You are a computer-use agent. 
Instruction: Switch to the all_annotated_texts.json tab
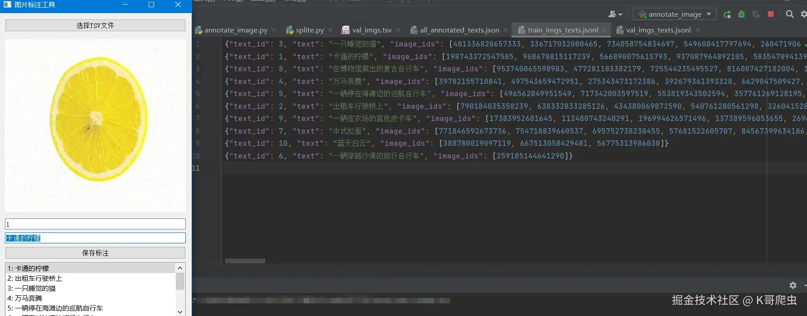460,30
